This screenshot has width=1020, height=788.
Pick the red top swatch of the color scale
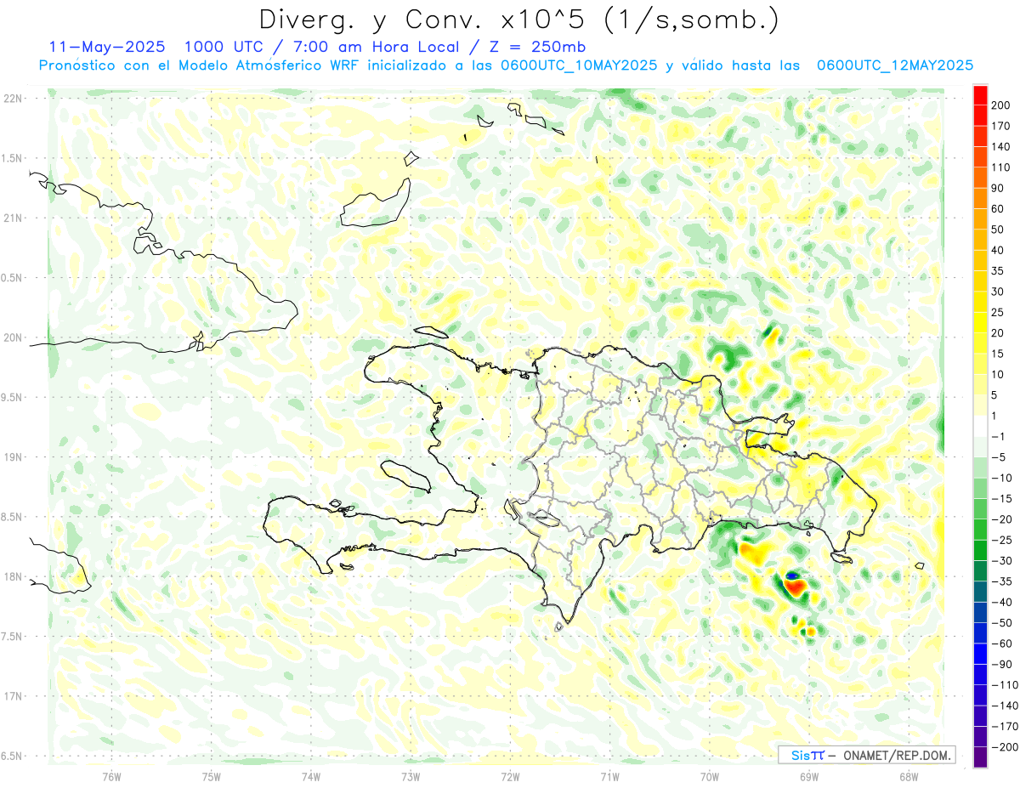(980, 95)
